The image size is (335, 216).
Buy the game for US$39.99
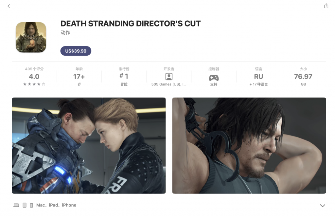[x=76, y=51]
